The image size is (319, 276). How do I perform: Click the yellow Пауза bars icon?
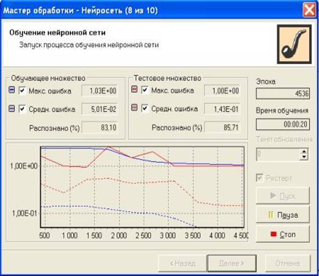(271, 215)
